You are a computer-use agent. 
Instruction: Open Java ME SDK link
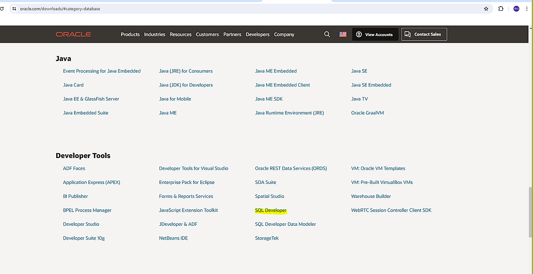269,99
